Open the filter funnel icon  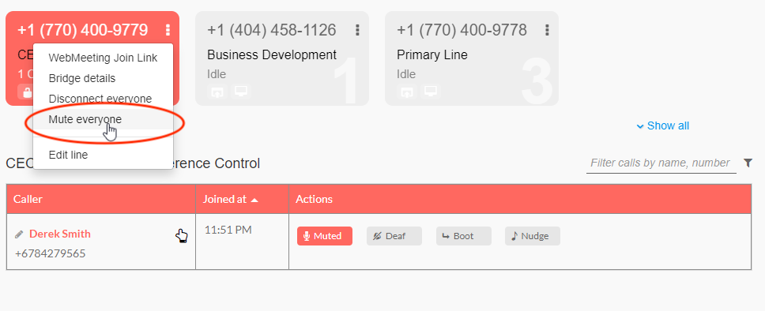click(x=748, y=163)
